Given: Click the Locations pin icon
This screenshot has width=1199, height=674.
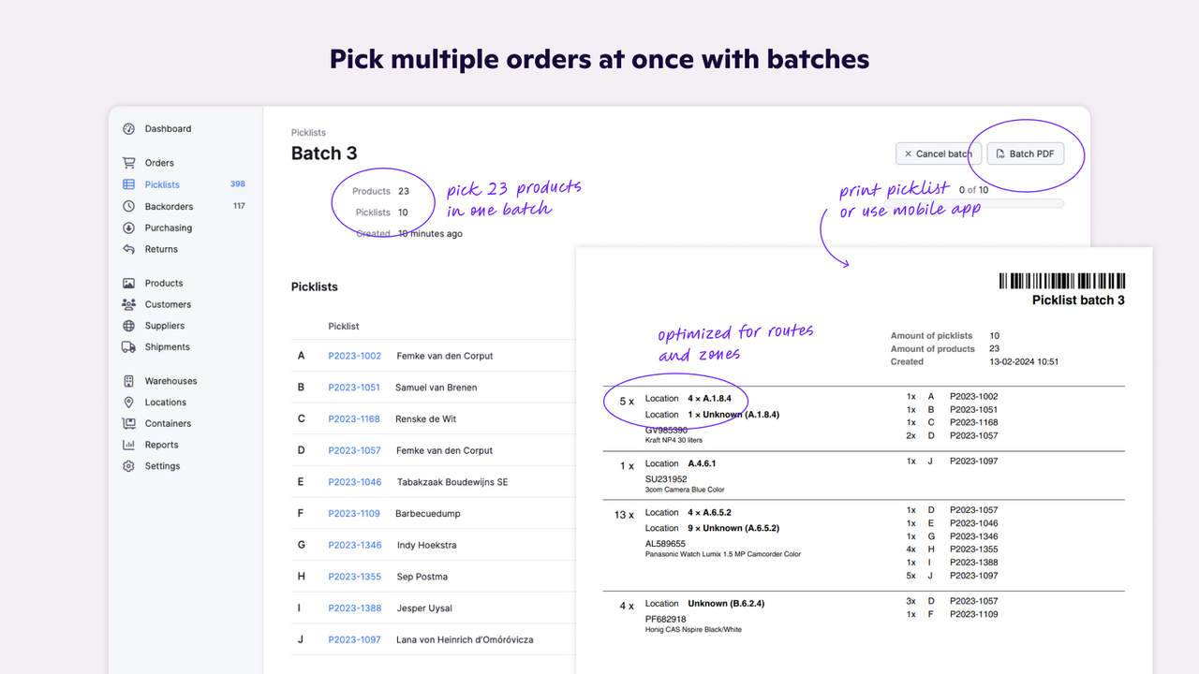Looking at the screenshot, I should 127,402.
